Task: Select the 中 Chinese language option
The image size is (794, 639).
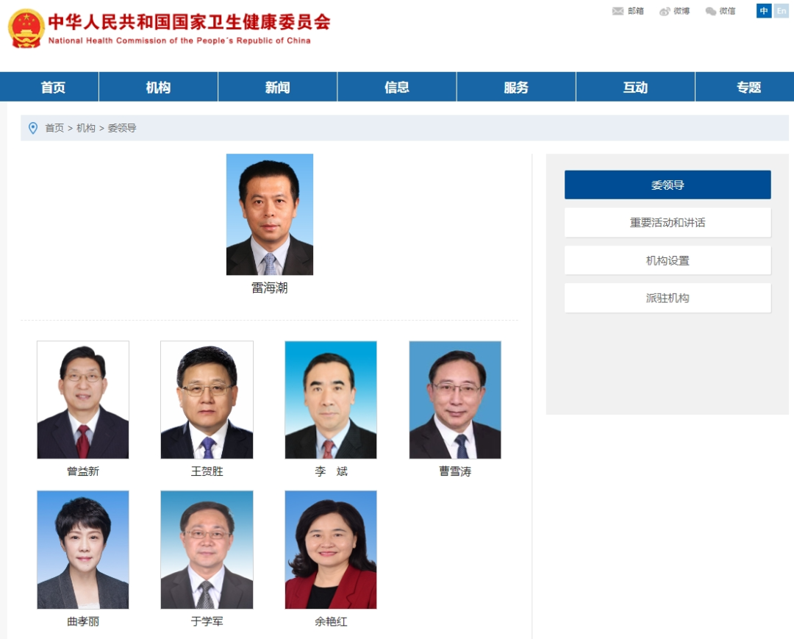Action: pyautogui.click(x=763, y=11)
